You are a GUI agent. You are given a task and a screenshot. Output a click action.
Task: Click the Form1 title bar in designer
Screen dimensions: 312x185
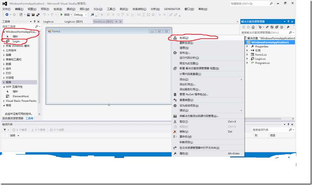(x=109, y=31)
